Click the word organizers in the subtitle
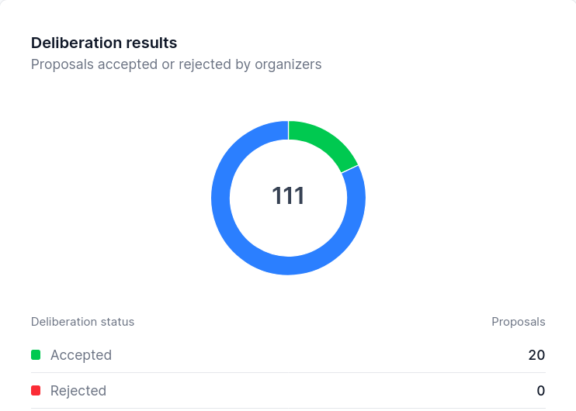Screen dimensions: 576x411 [288, 64]
